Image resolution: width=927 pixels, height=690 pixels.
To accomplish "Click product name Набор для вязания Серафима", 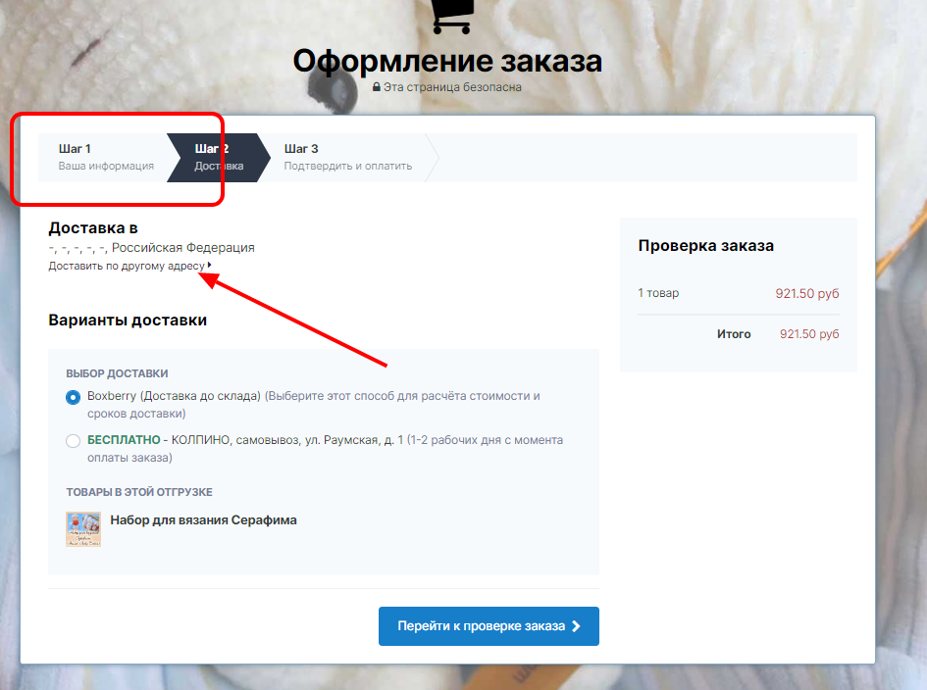I will [x=203, y=519].
